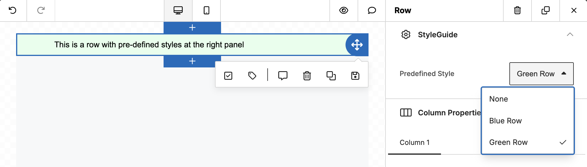Viewport: 587px width, 167px height.
Task: Click the undo arrow icon
Action: point(13,11)
